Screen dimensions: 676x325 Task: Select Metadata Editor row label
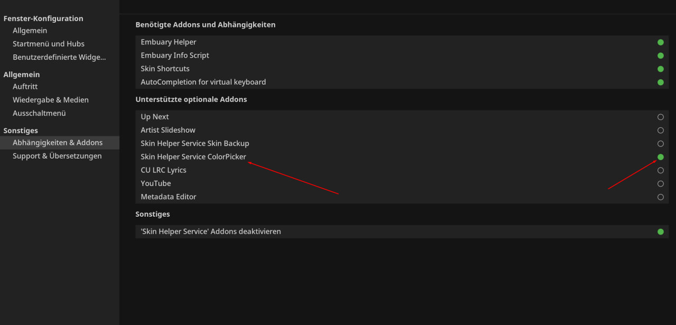coord(168,197)
